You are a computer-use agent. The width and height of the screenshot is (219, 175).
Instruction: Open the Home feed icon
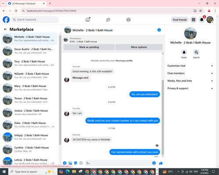tap(88, 20)
